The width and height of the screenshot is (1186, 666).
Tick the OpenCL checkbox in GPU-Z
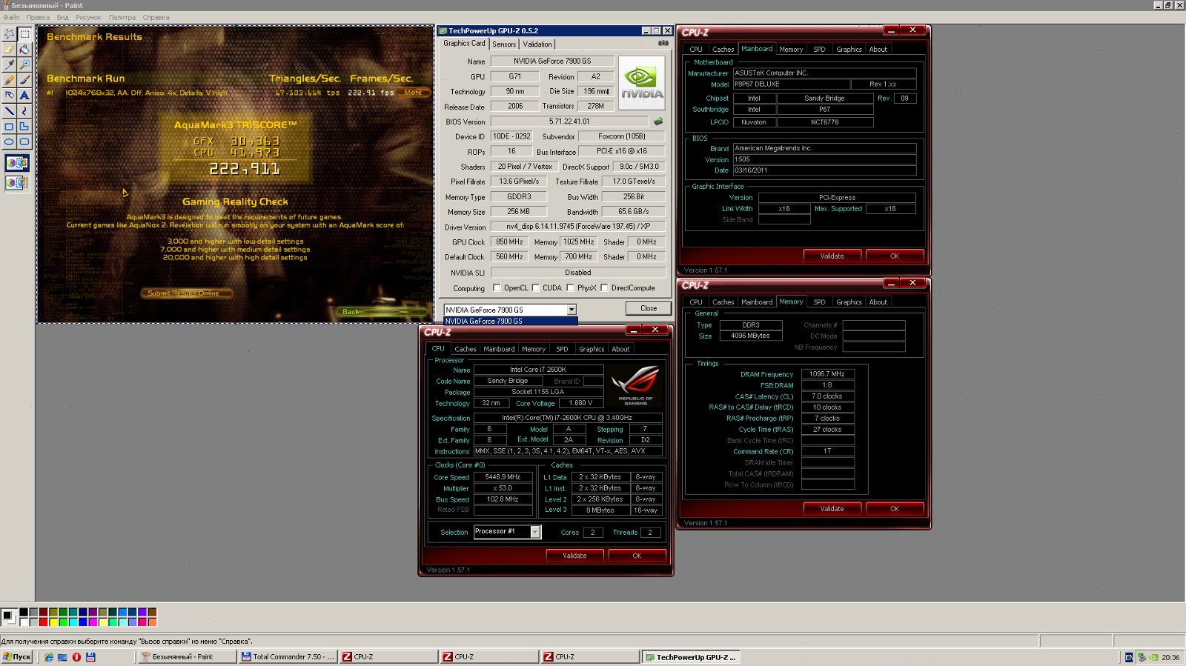(497, 287)
